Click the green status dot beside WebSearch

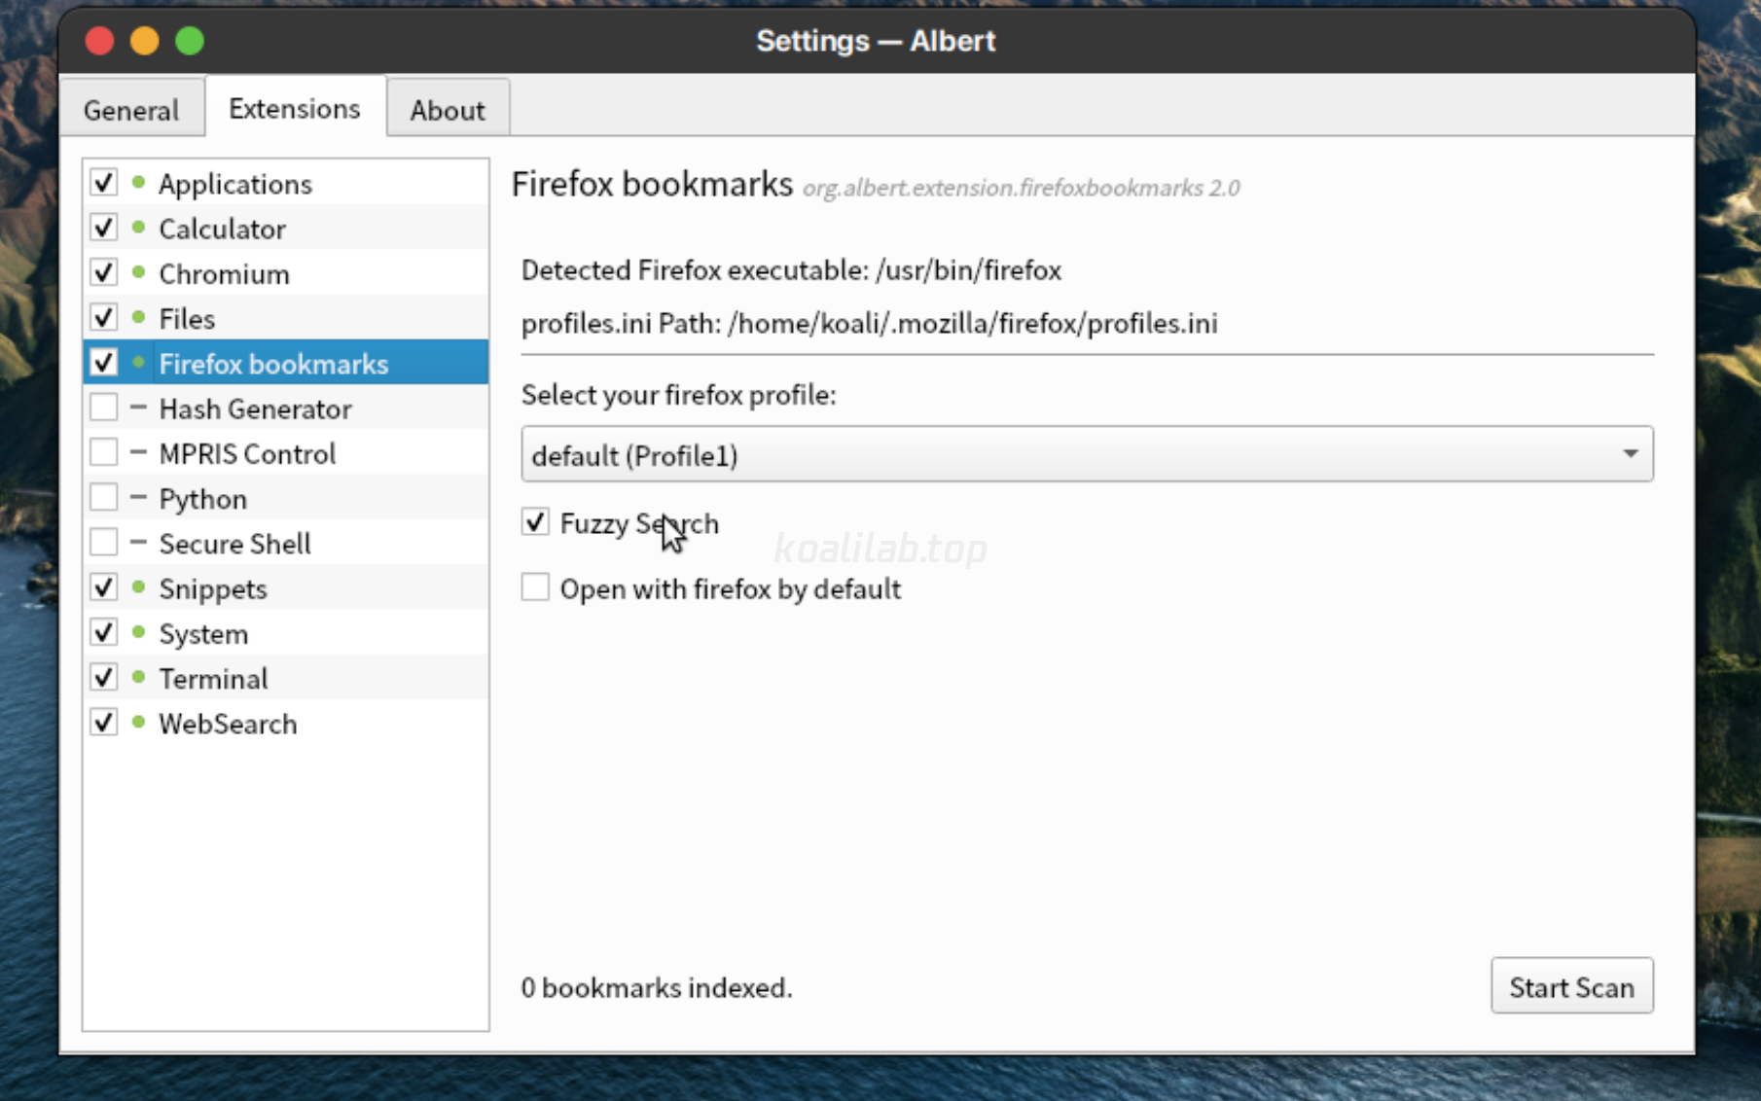(x=138, y=722)
